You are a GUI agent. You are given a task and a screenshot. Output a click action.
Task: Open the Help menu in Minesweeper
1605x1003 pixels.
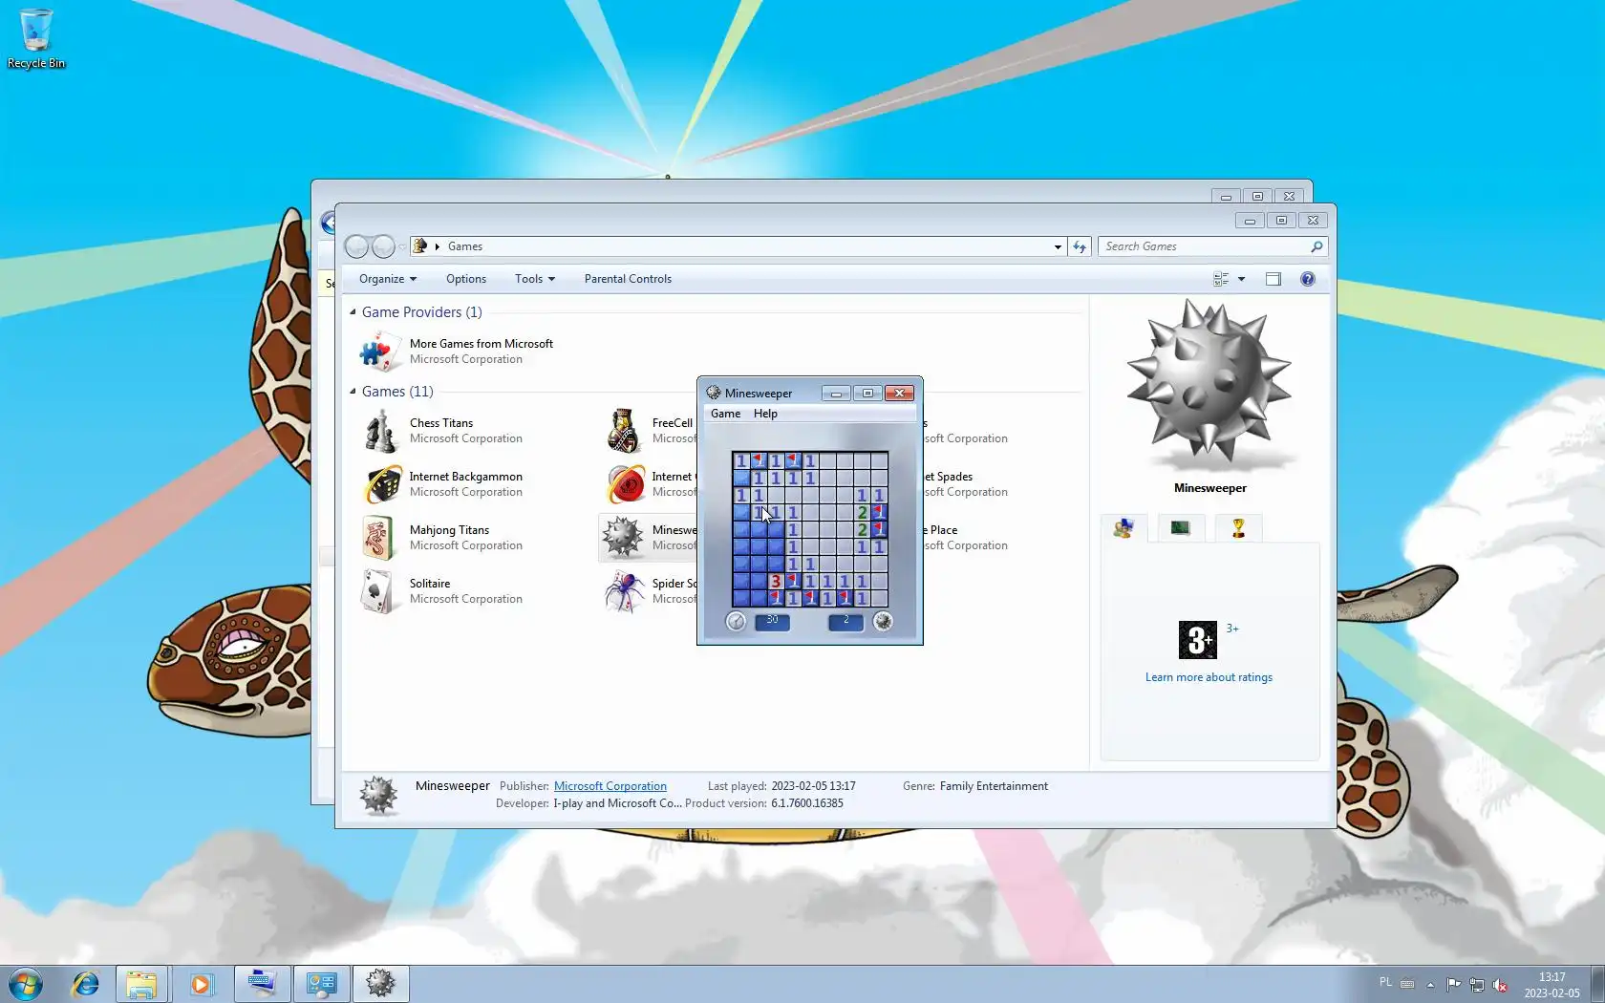pyautogui.click(x=765, y=414)
